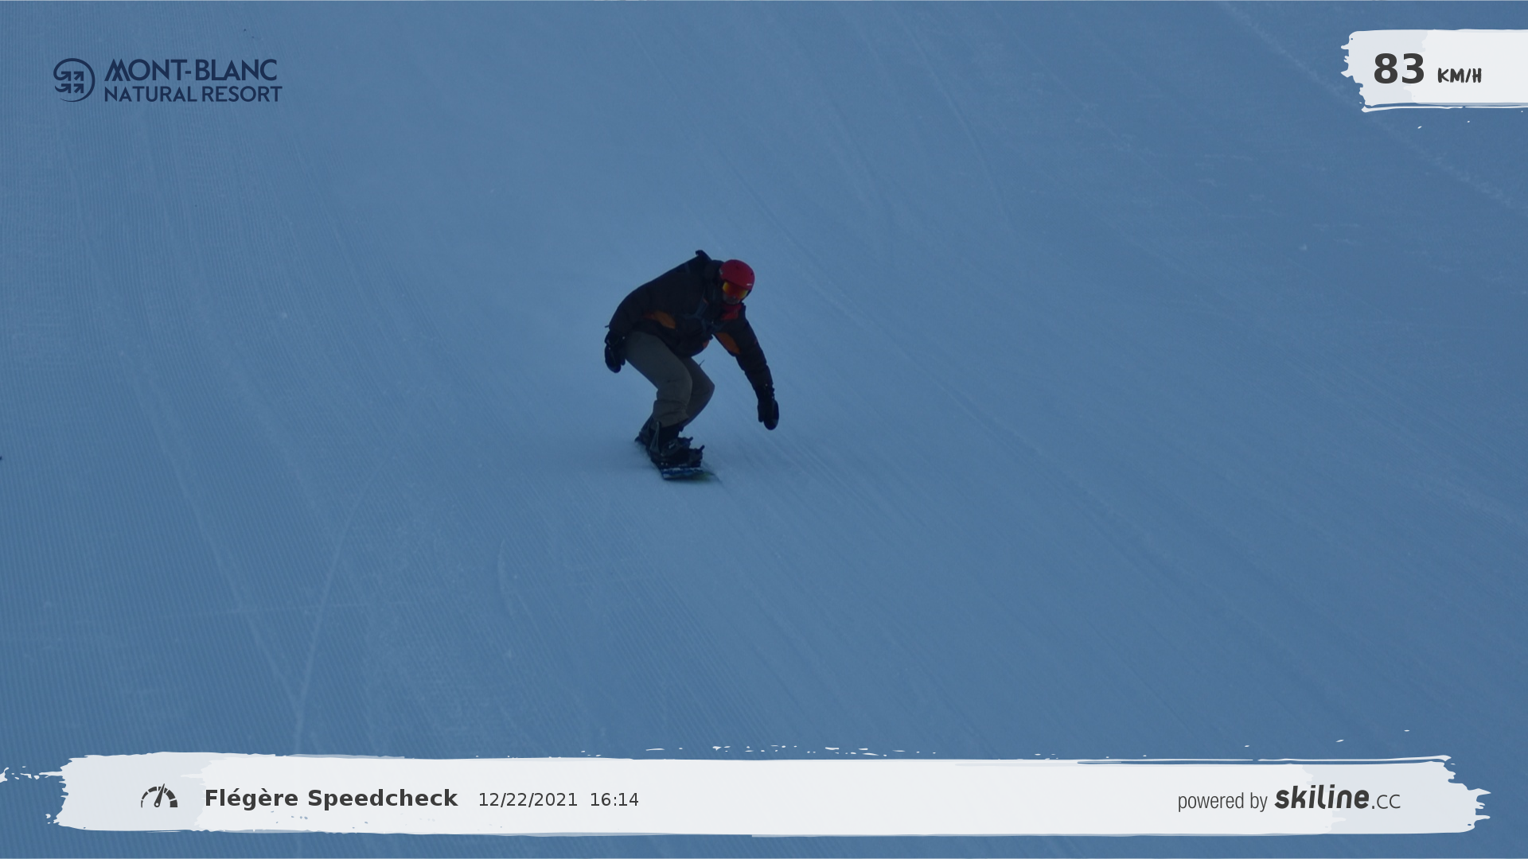
Task: Click the 'powered by' text
Action: (1222, 801)
